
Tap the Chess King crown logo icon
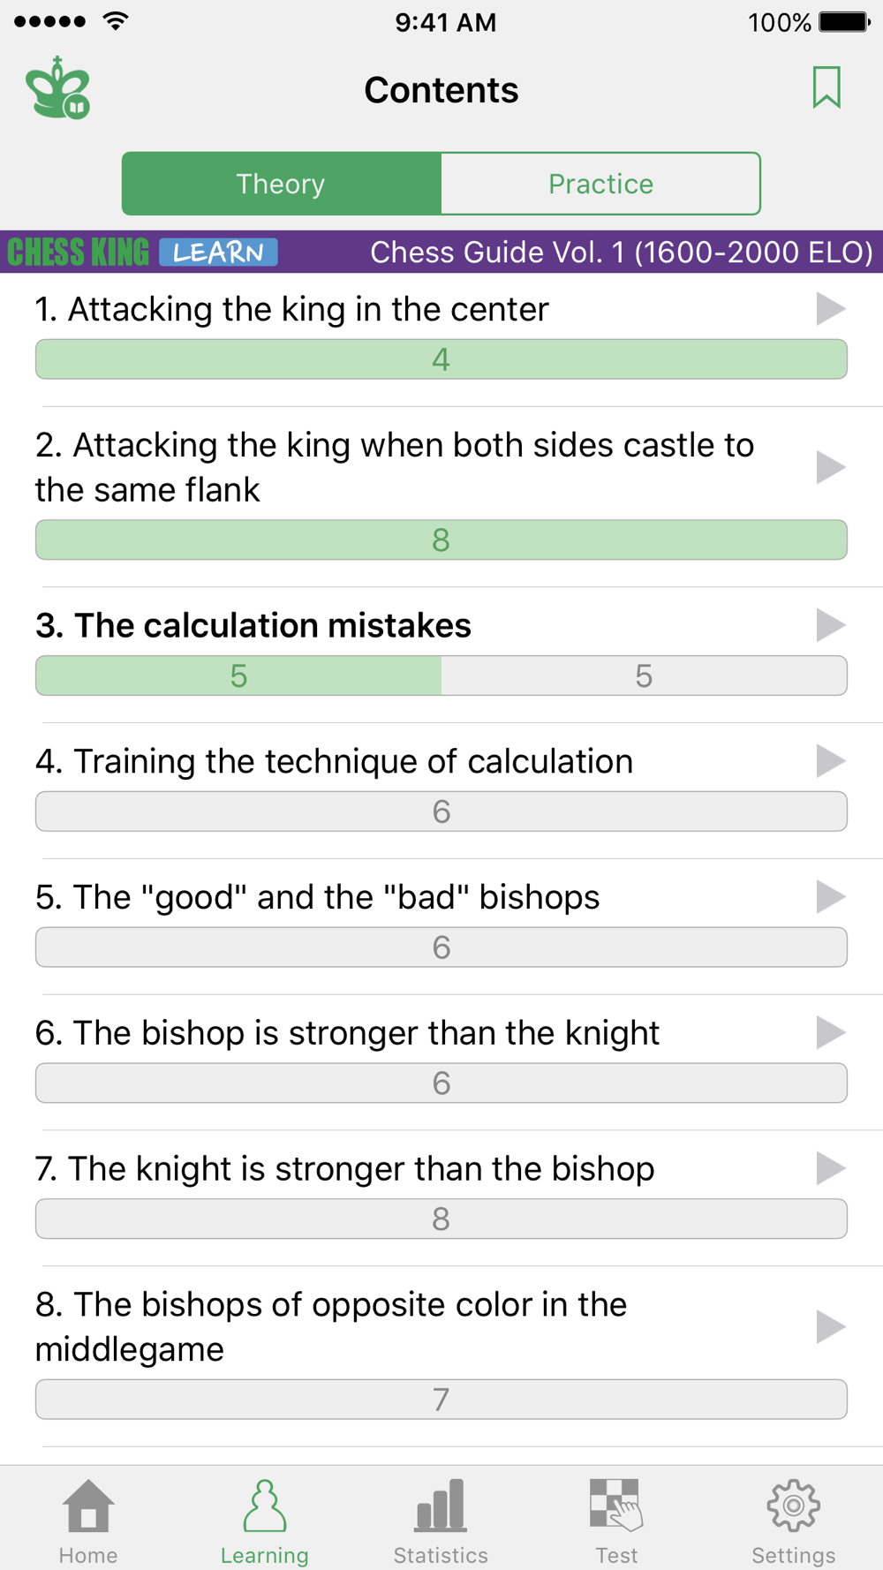58,87
